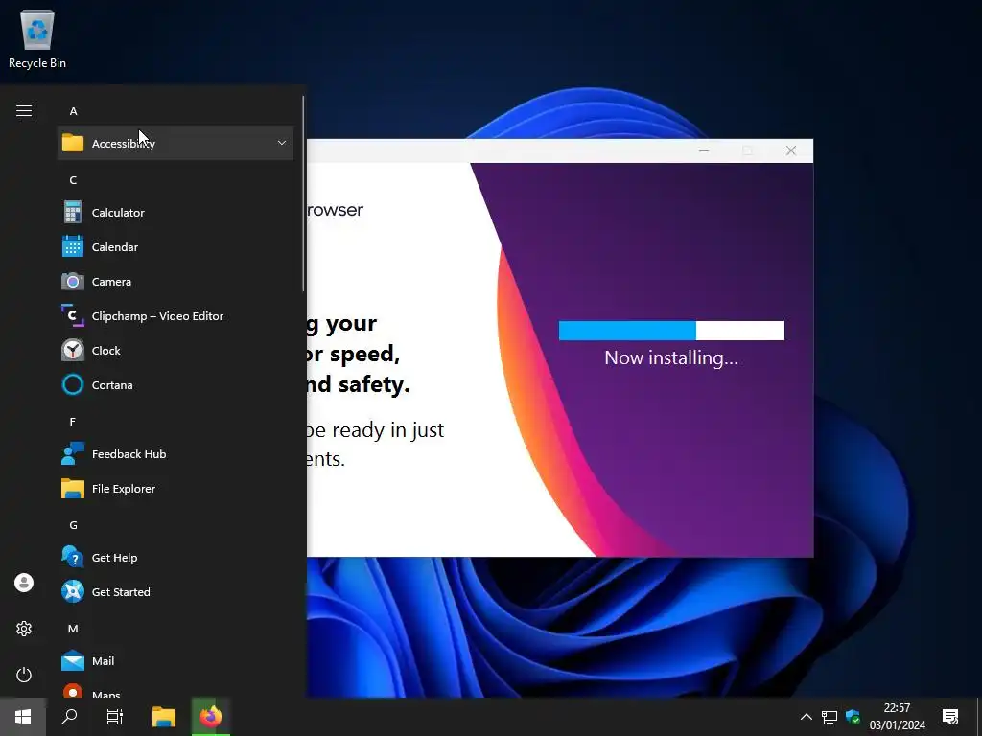Open Task View on the taskbar
Screen dimensions: 982x736
point(115,717)
